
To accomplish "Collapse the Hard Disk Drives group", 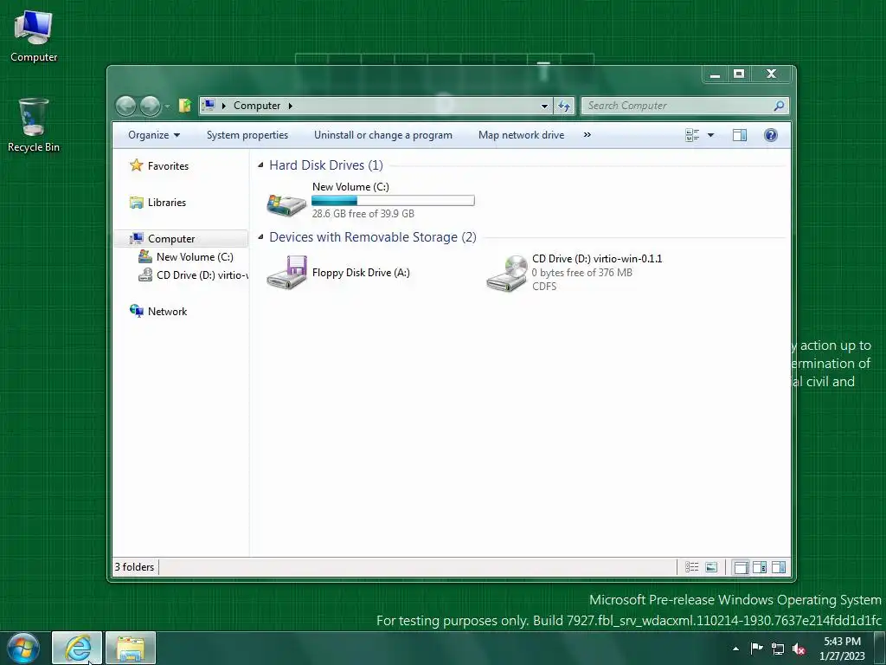I will click(x=260, y=165).
